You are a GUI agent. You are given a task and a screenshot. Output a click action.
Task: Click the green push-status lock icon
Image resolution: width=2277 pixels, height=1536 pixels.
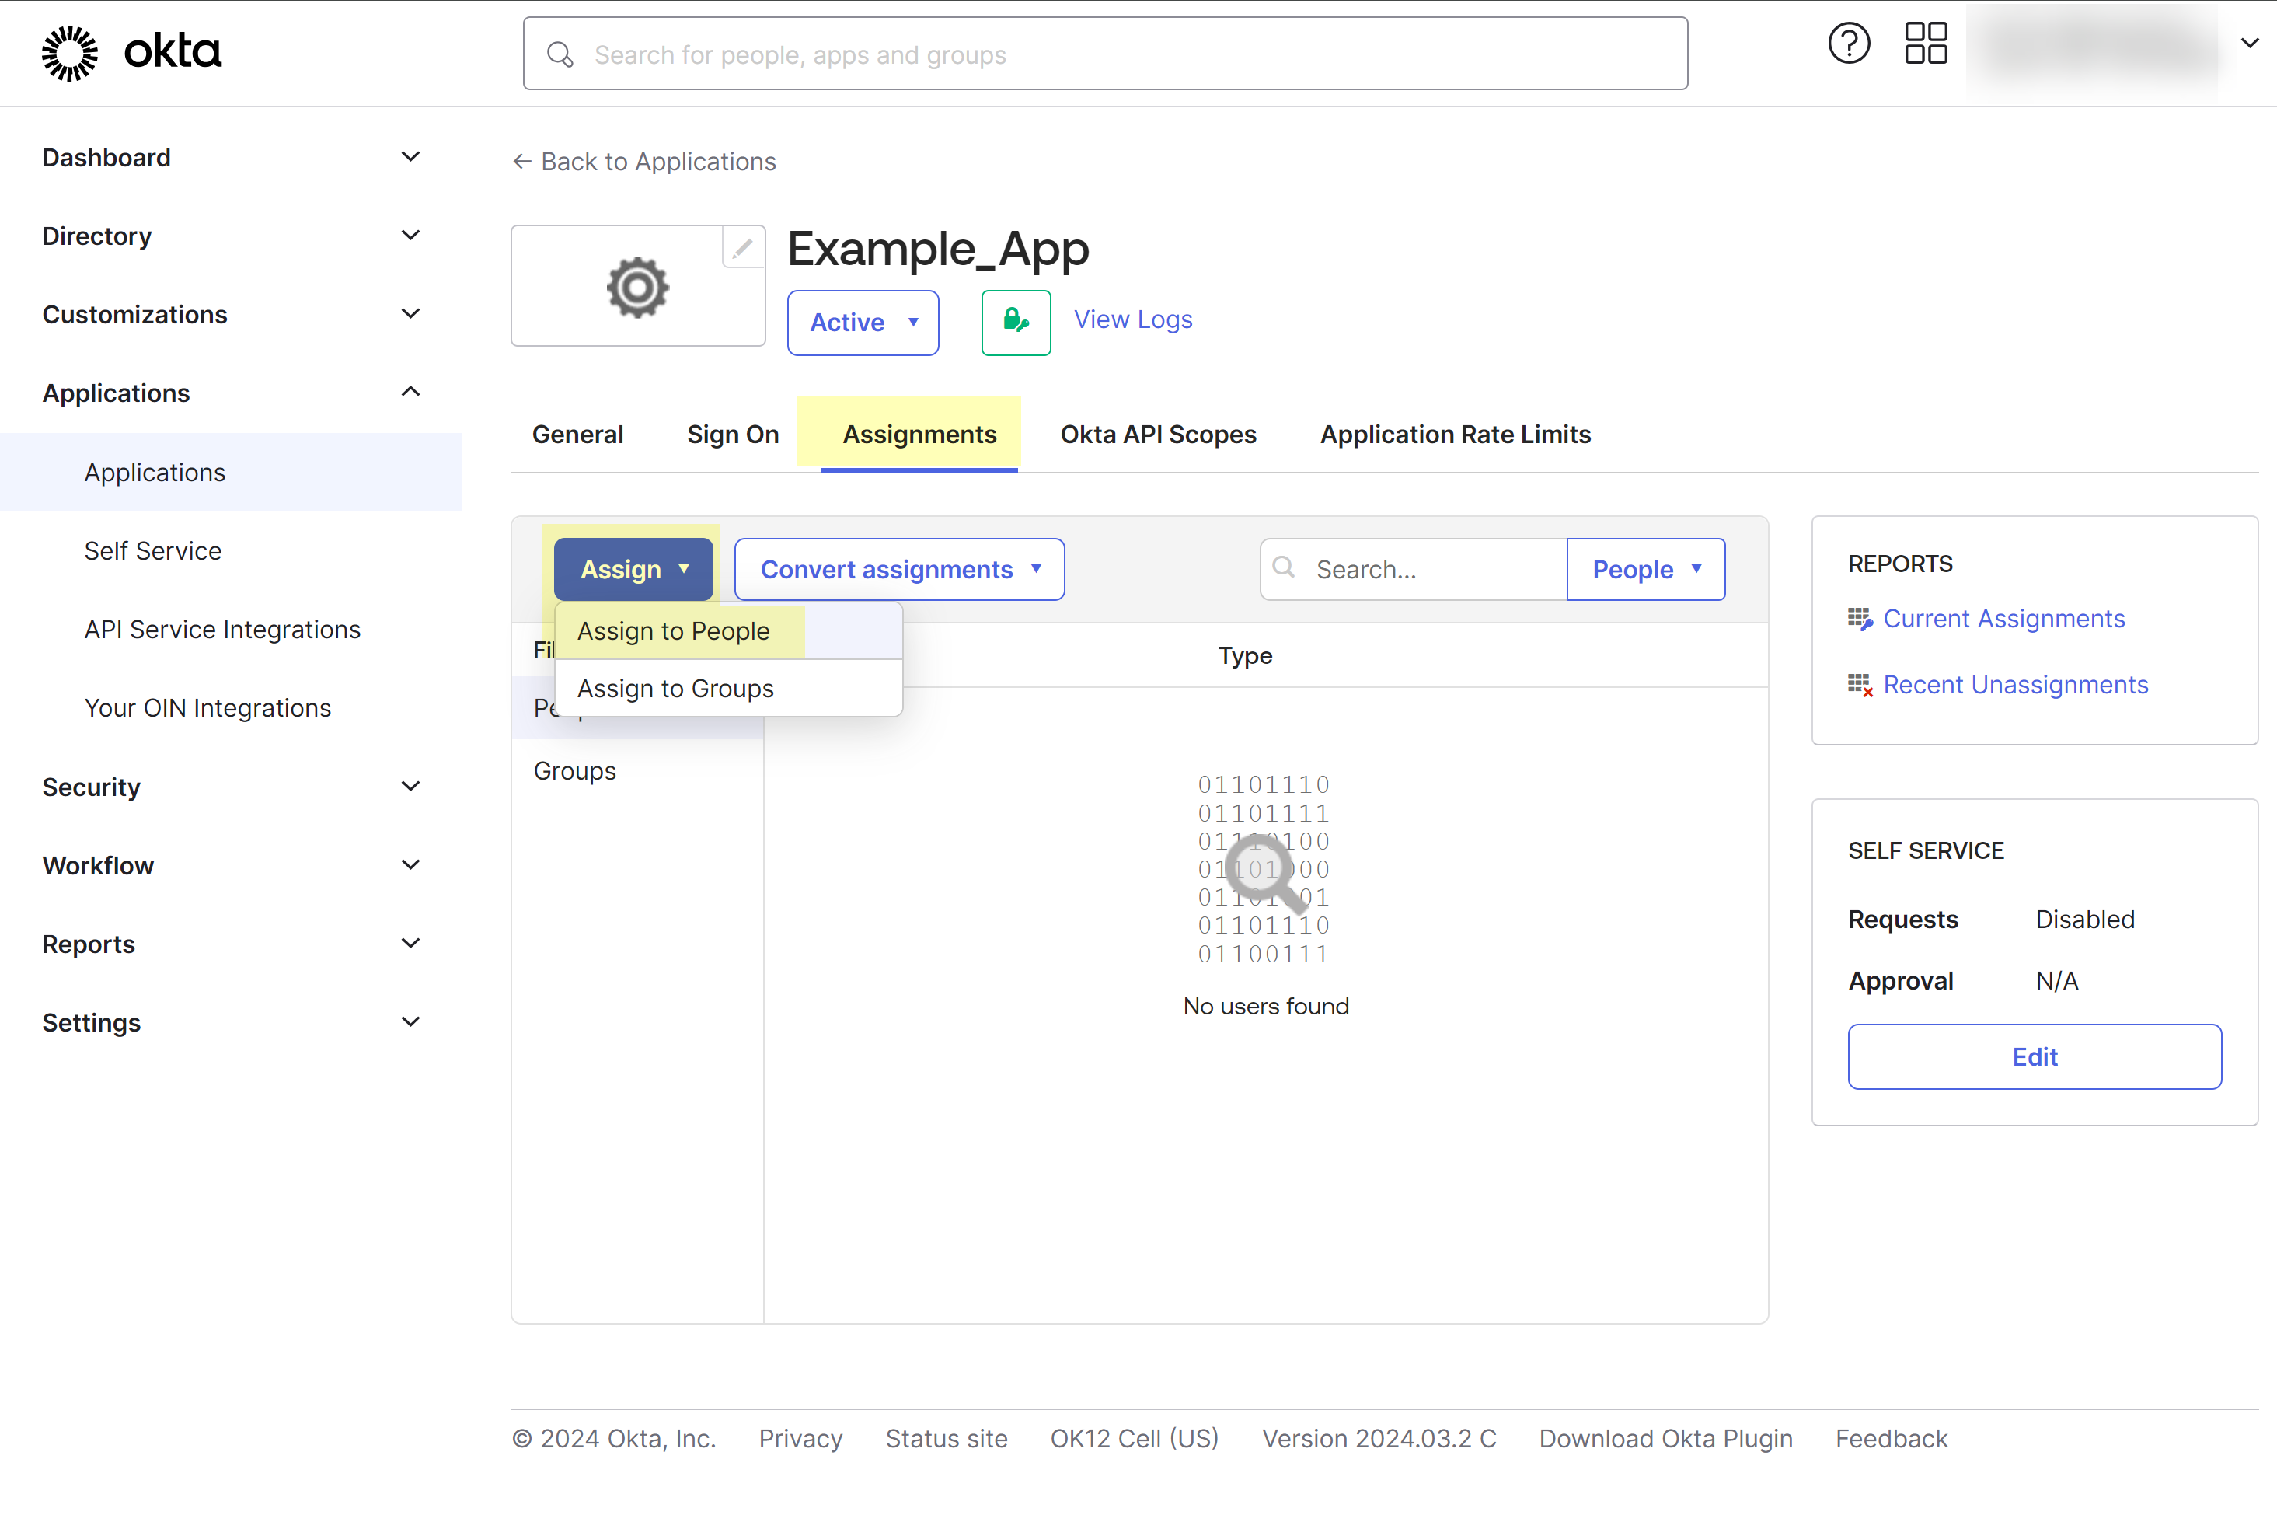pos(1016,321)
